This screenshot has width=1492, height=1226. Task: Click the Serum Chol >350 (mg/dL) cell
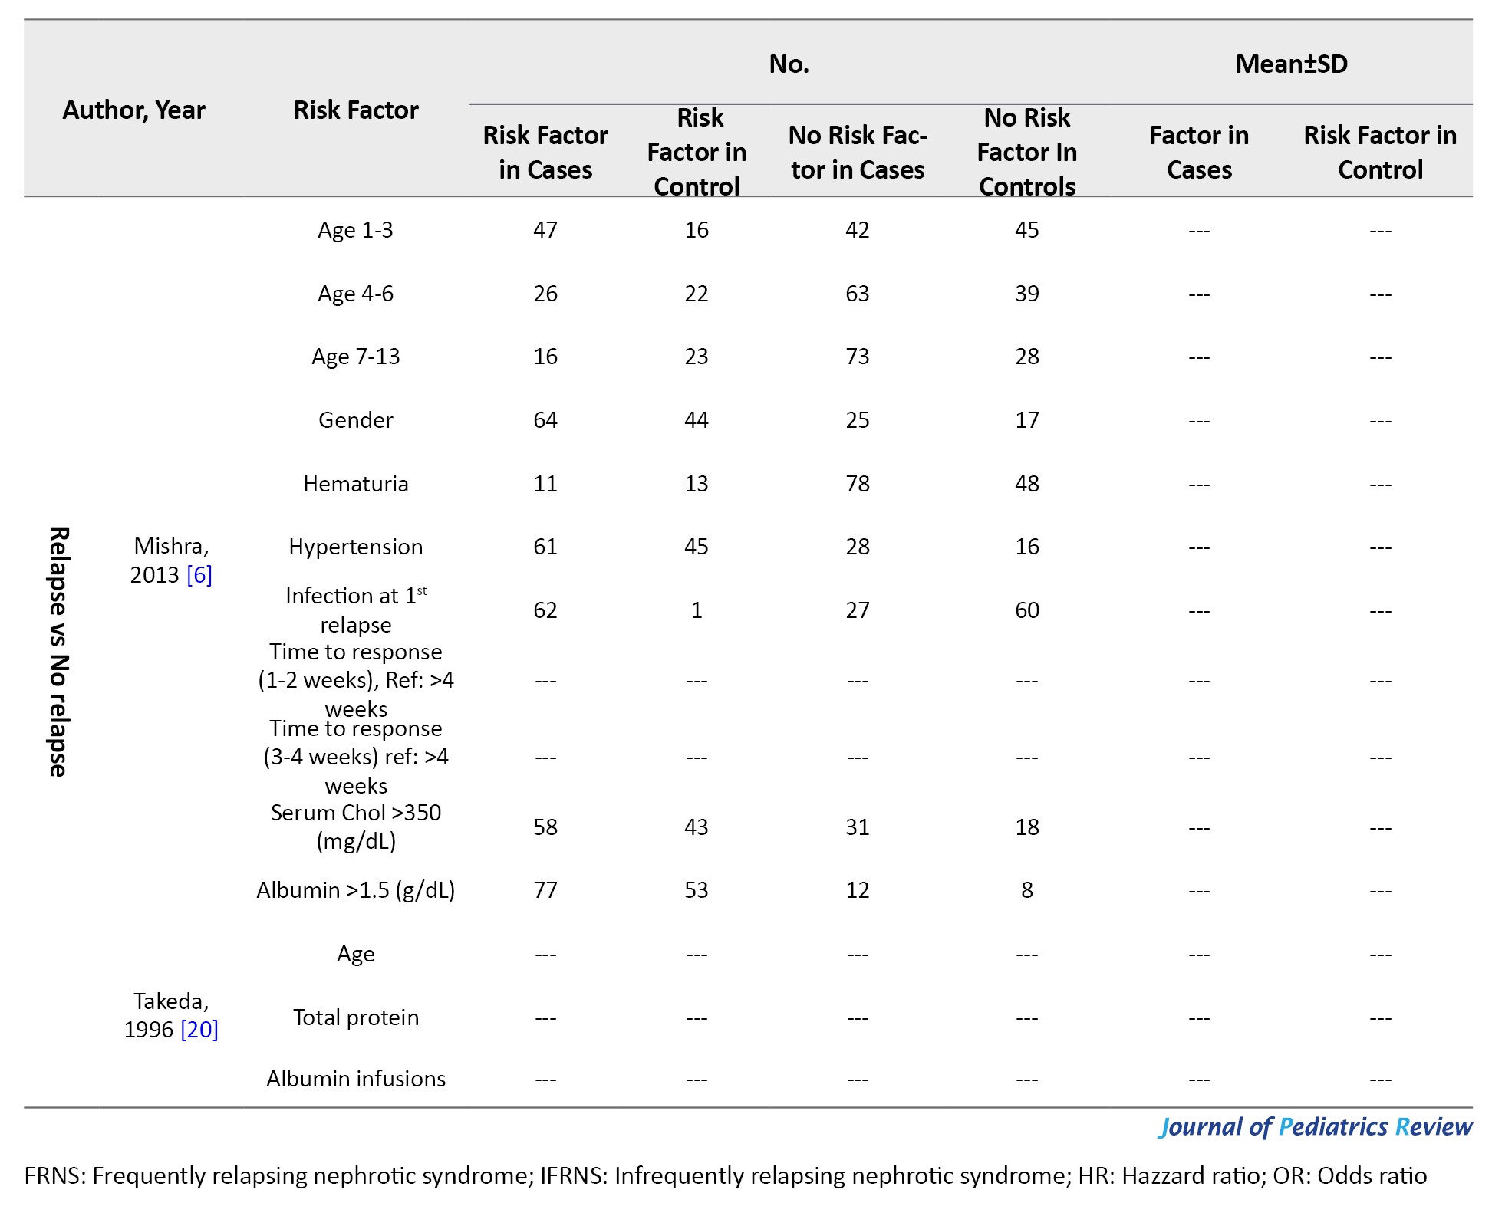[356, 827]
